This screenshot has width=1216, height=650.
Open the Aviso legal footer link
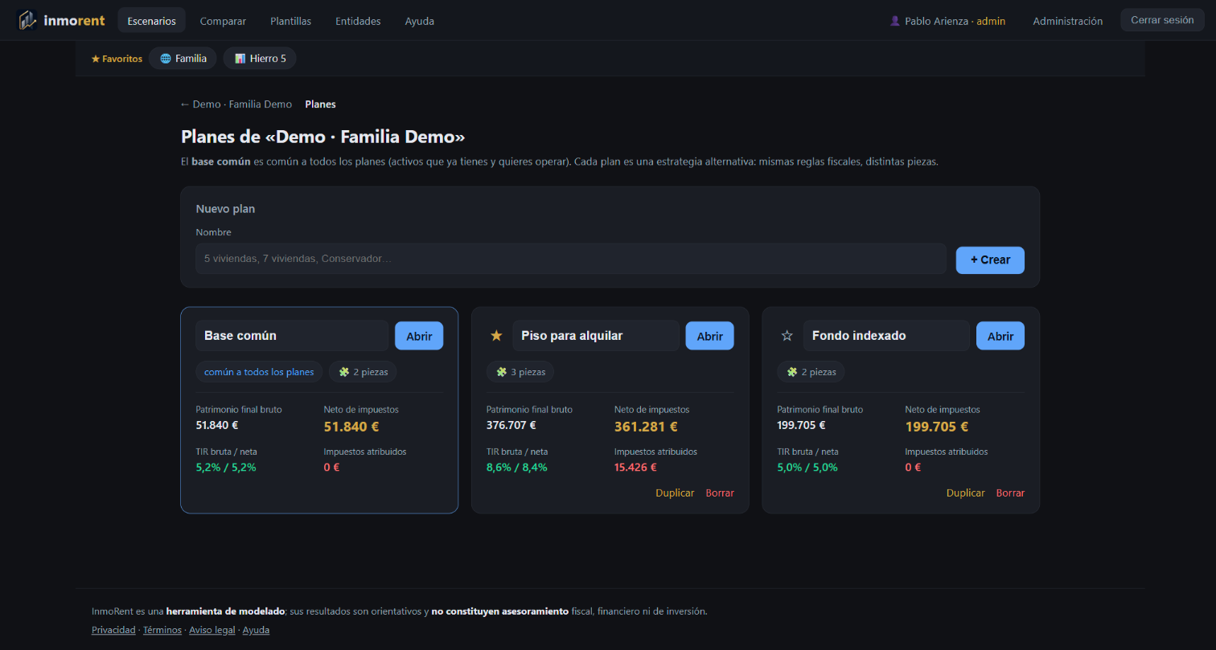(x=212, y=630)
